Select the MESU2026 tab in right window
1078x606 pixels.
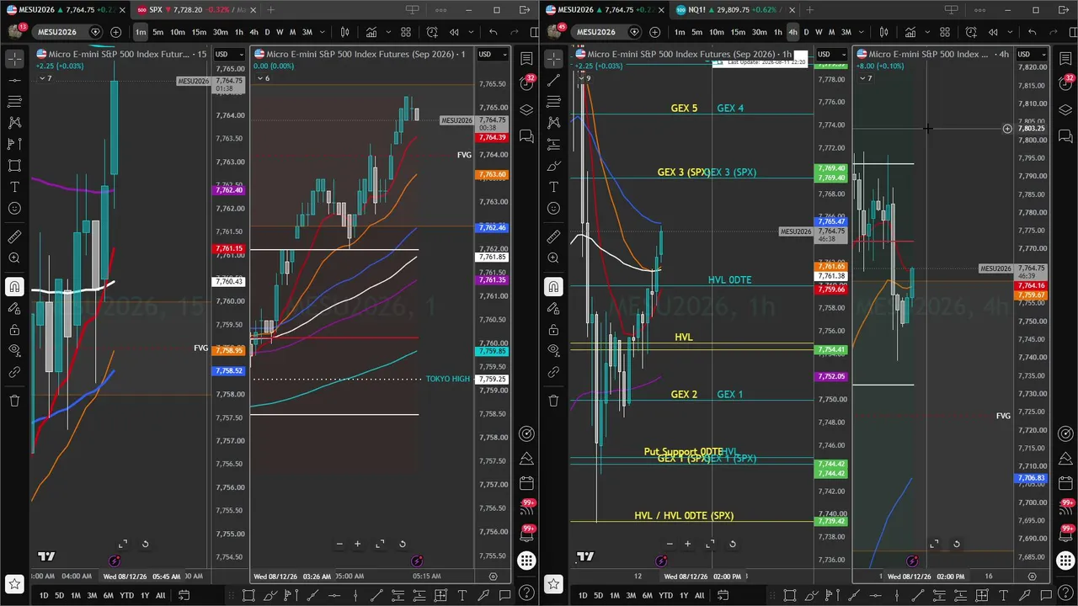point(603,9)
